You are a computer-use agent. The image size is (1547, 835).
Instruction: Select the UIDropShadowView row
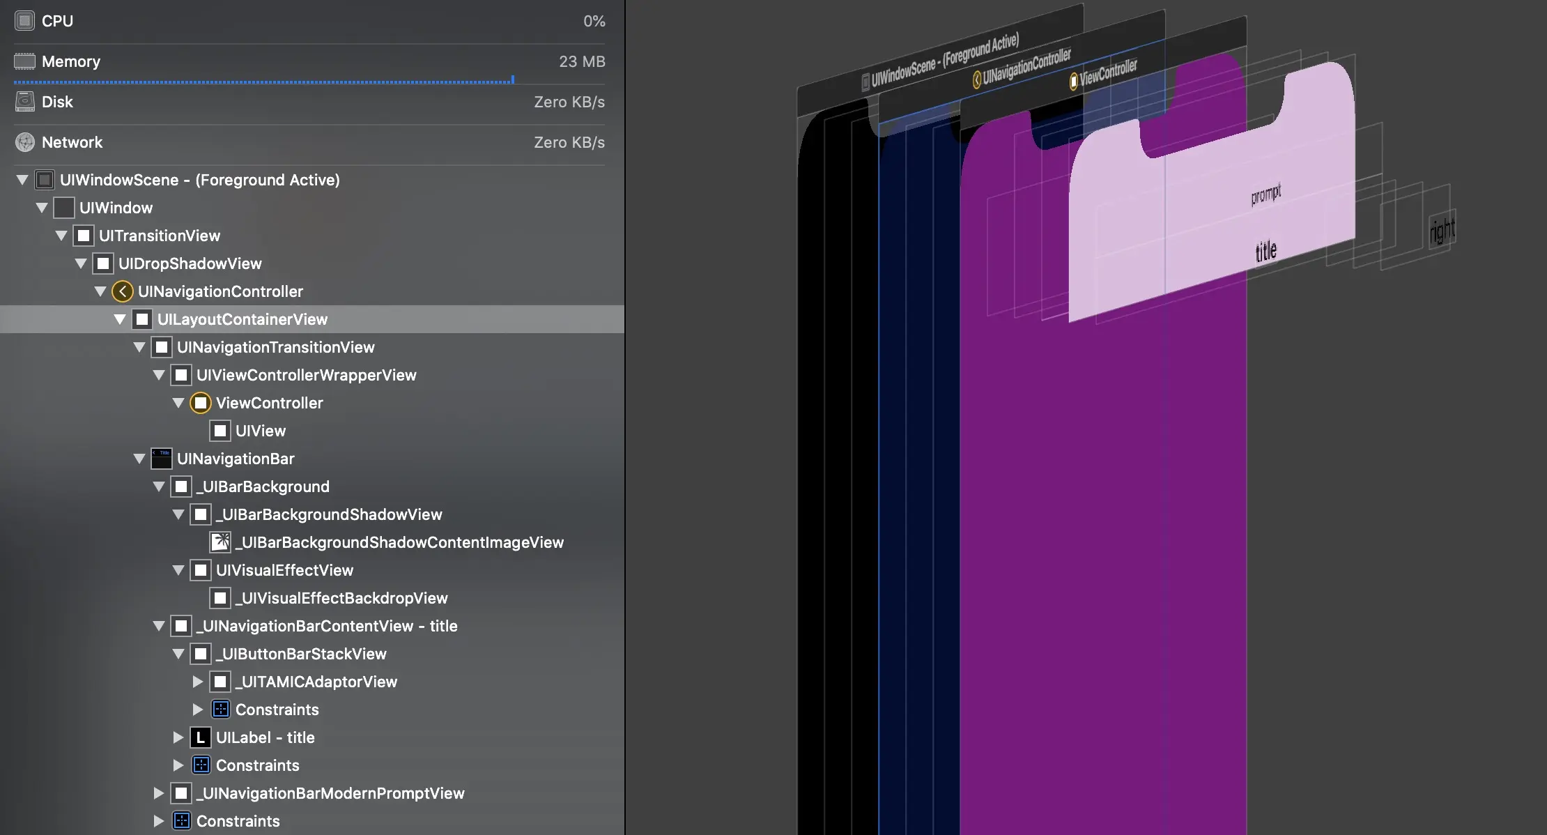click(190, 263)
